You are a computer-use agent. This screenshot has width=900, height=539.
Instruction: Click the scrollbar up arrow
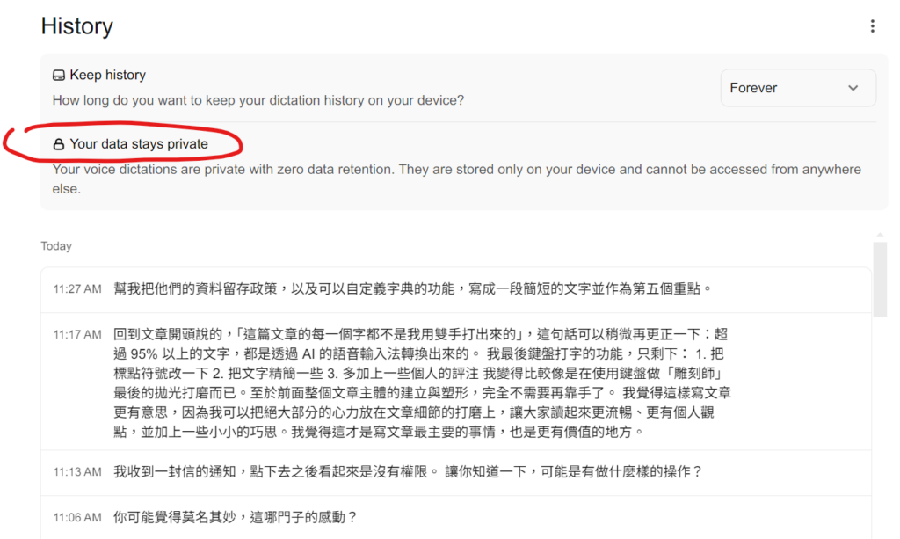pyautogui.click(x=880, y=235)
